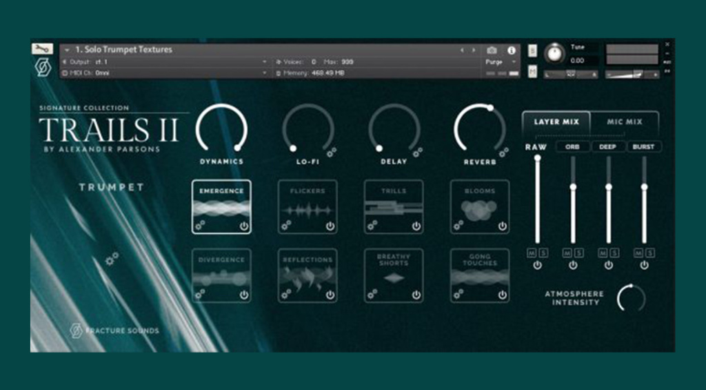
Task: Expand the instrument name dropdown arrow
Action: (67, 50)
